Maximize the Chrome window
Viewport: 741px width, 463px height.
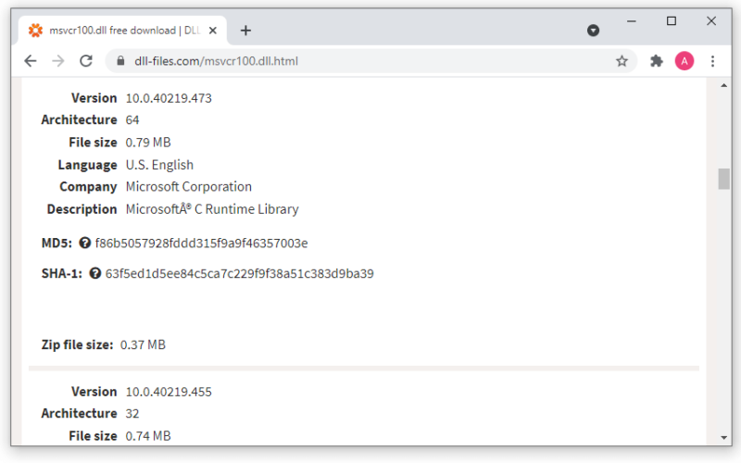(x=672, y=21)
